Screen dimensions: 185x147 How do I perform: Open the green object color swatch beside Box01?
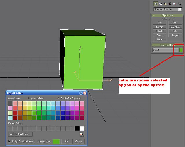coord(181,50)
